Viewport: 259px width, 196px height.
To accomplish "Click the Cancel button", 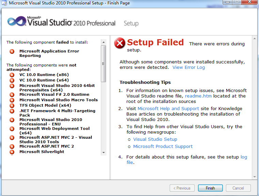I will tap(238, 188).
